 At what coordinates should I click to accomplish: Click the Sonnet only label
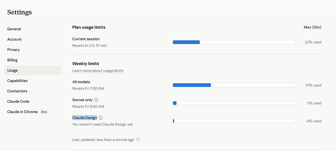(x=82, y=100)
